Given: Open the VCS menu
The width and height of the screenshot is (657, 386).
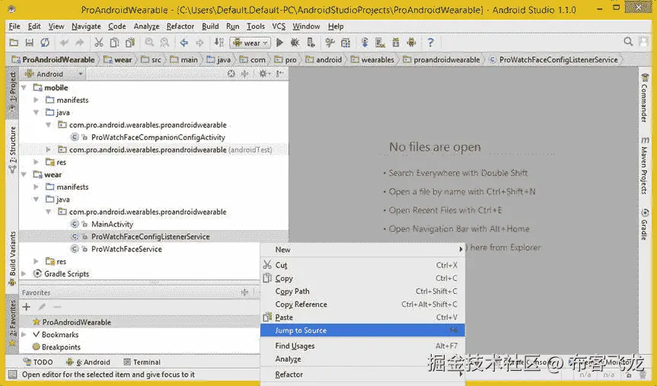Looking at the screenshot, I should [x=279, y=26].
